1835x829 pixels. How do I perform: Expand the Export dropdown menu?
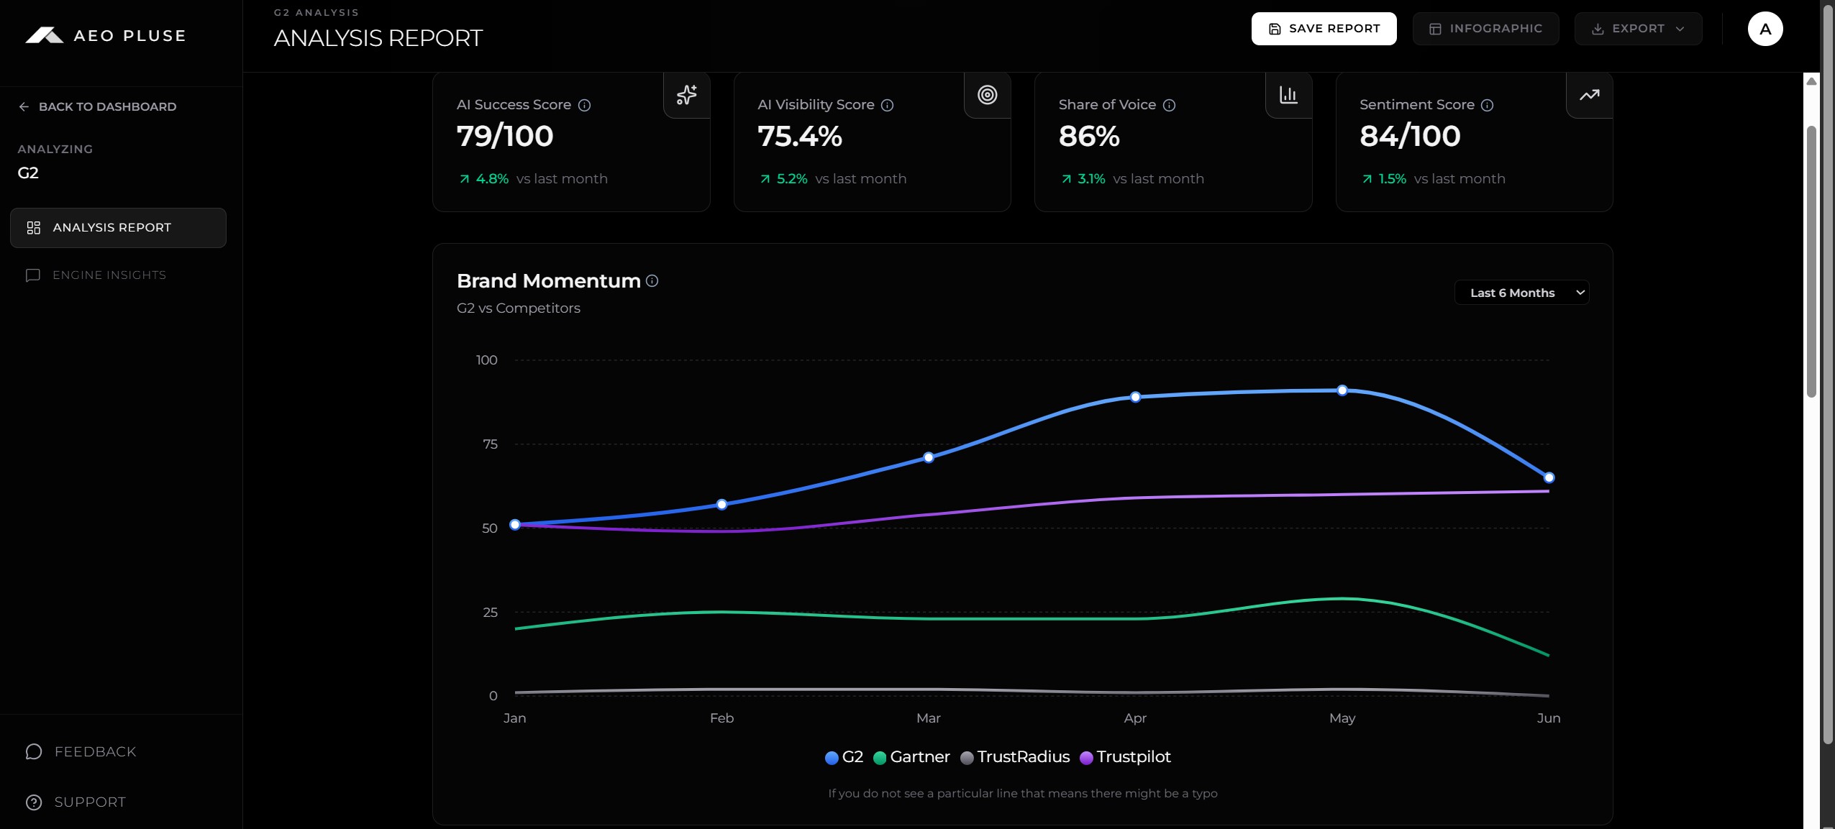1638,29
